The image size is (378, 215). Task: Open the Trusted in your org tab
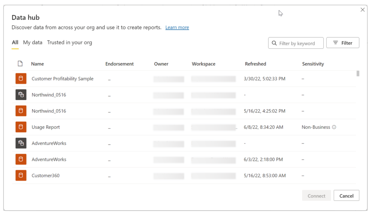[x=69, y=42]
